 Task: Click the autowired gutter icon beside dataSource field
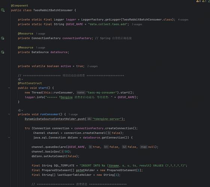coord(3,52)
